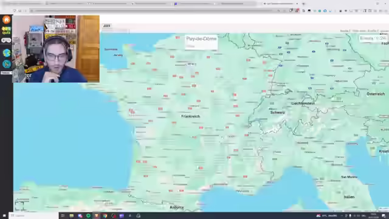389x219 pixels.
Task: Open Chrome from the Windows taskbar
Action: click(105, 216)
